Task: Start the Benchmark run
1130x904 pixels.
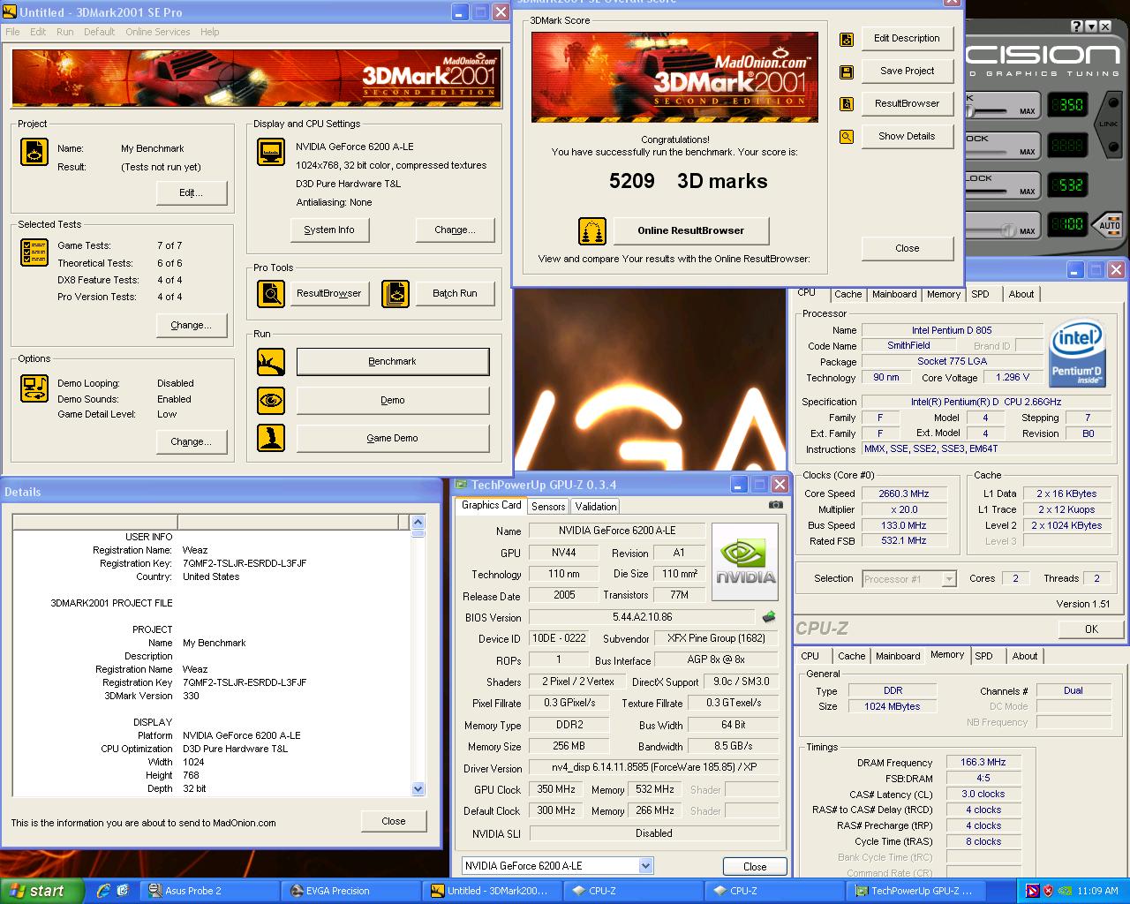Action: 393,361
